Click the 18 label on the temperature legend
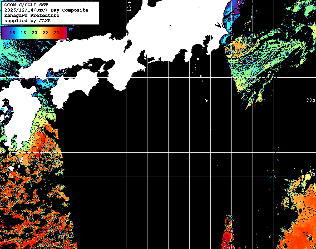This screenshot has width=316, height=249. 23,33
